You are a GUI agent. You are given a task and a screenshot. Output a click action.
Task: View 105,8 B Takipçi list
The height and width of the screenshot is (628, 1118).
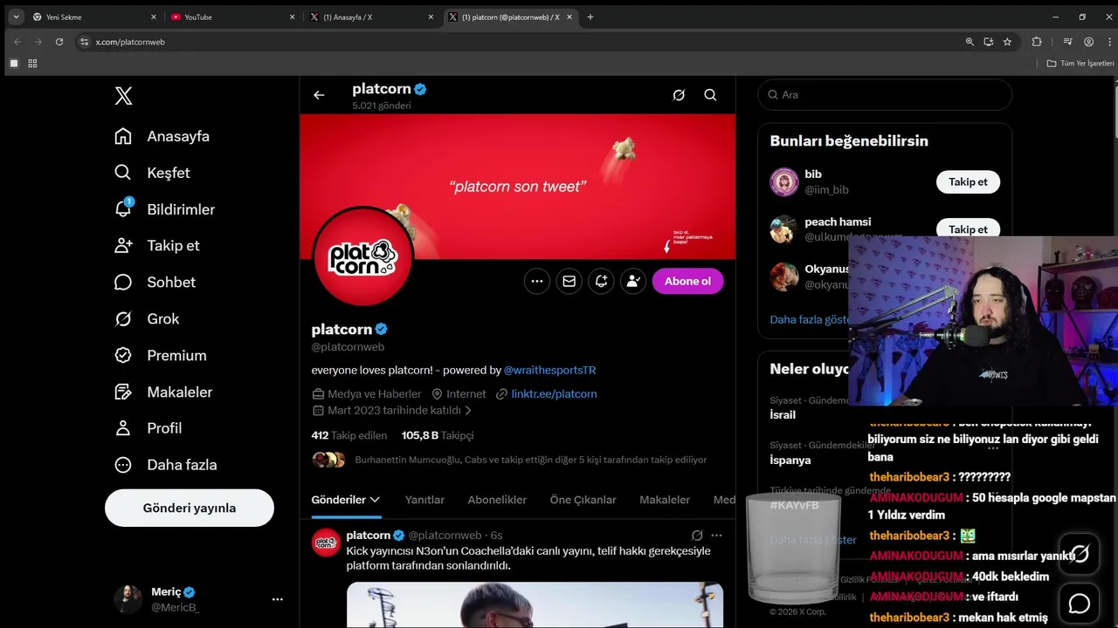point(438,435)
